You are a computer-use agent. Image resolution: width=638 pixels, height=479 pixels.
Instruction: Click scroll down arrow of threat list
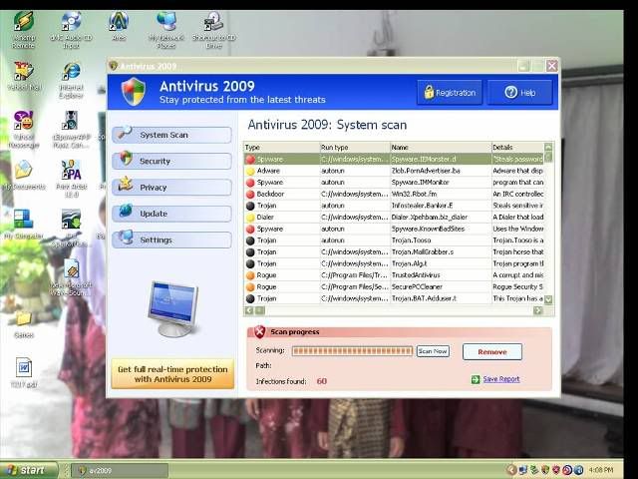point(548,299)
